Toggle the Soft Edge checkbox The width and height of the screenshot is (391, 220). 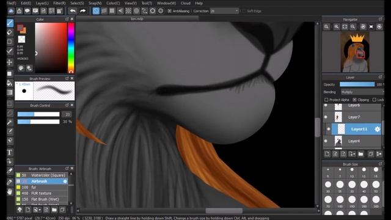click(x=244, y=11)
